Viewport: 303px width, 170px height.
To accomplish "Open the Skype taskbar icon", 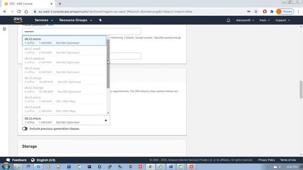I will (38, 167).
